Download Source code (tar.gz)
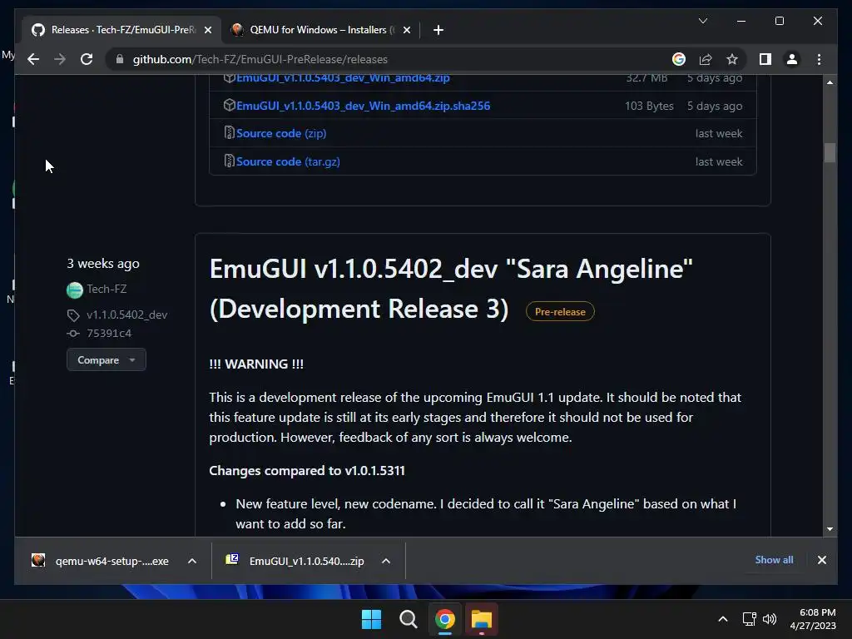 [x=288, y=162]
